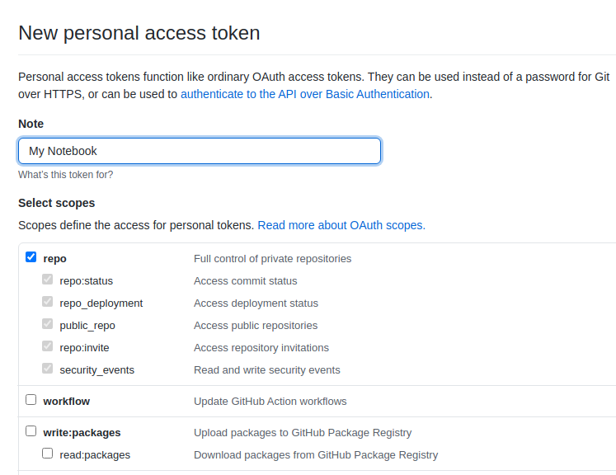Click the 'write:packages' scope label text
The height and width of the screenshot is (475, 616).
tap(82, 433)
